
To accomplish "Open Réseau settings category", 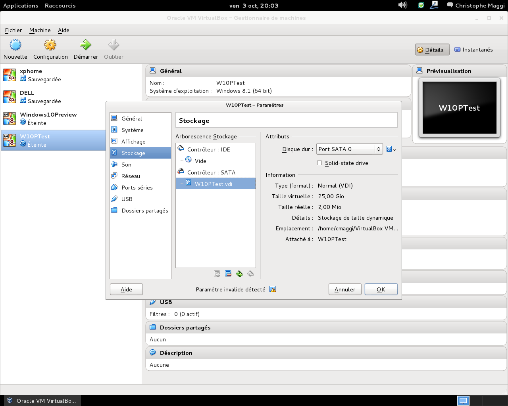I will 140,176.
